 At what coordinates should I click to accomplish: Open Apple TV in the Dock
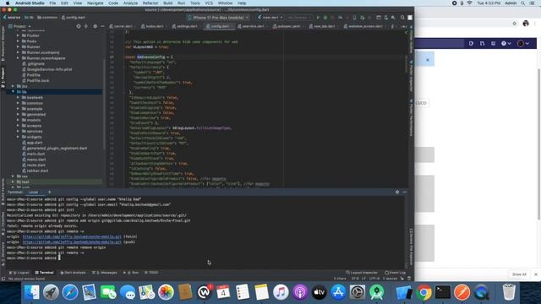[320, 292]
